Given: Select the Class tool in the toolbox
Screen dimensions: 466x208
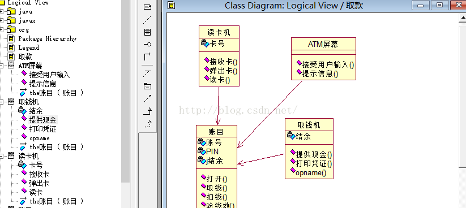Looking at the screenshot, I should (x=147, y=32).
